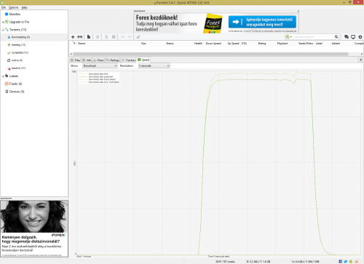Click the chat bubbles icon in toolbar
Viewport: 364px width, 264px height.
tap(347, 37)
